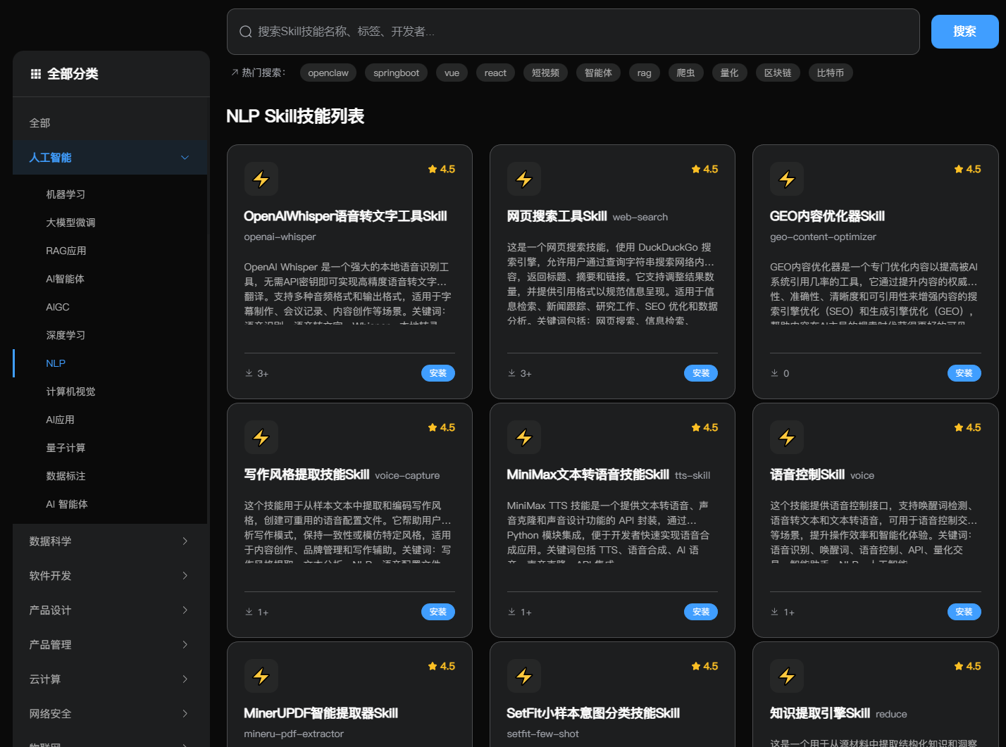Click the 比特币 hot search tag
Screen dimensions: 1006x747
[831, 73]
